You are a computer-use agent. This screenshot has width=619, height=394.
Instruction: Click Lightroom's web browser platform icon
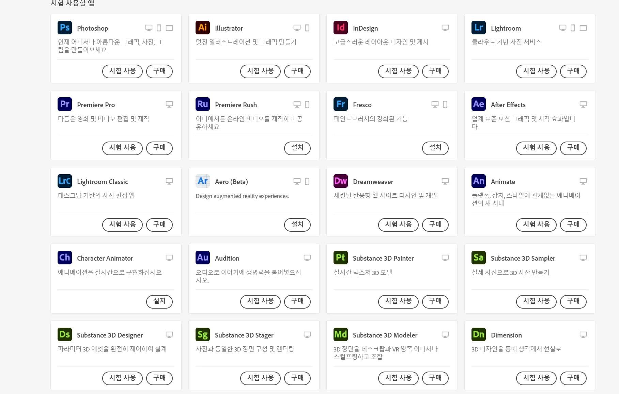(x=583, y=28)
